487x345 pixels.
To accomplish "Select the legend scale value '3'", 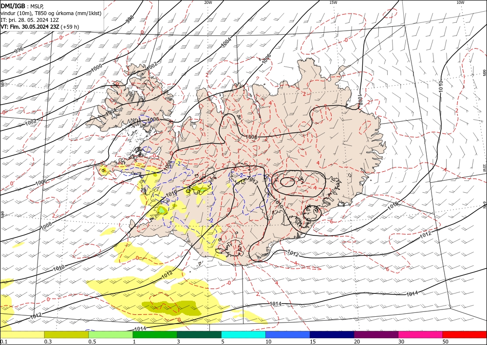I will (178, 342).
